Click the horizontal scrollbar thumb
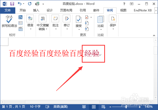 coord(62,102)
